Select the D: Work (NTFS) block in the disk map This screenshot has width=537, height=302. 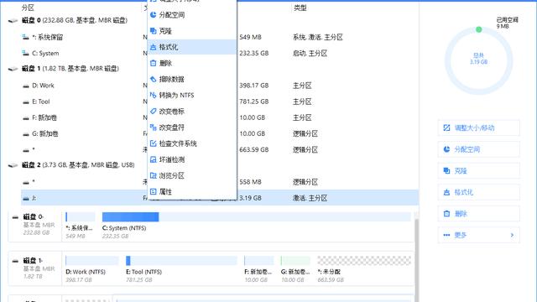tap(91, 269)
